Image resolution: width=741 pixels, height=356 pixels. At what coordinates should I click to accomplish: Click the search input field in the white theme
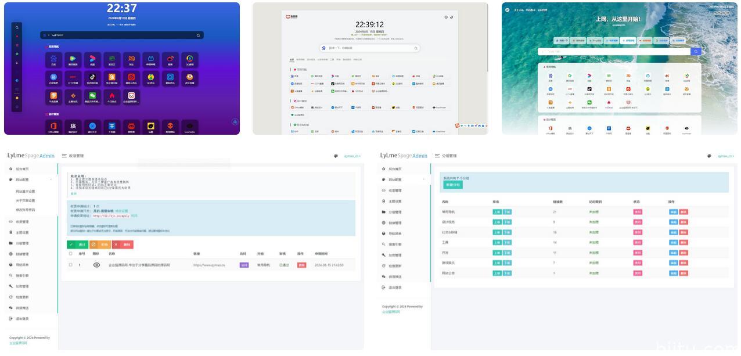[370, 48]
